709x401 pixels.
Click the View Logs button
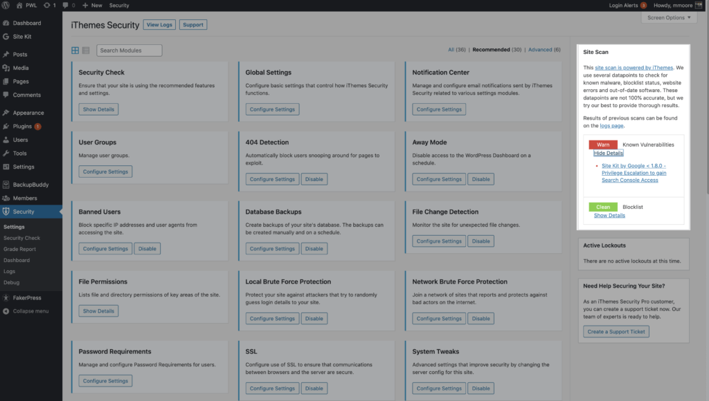tap(159, 25)
